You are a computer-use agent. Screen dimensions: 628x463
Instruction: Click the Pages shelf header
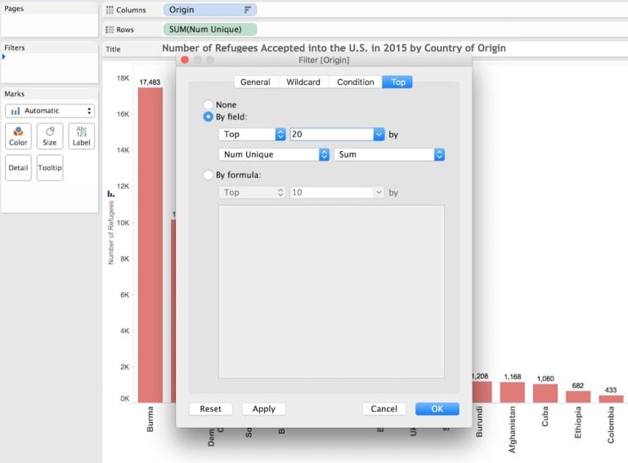(x=14, y=8)
